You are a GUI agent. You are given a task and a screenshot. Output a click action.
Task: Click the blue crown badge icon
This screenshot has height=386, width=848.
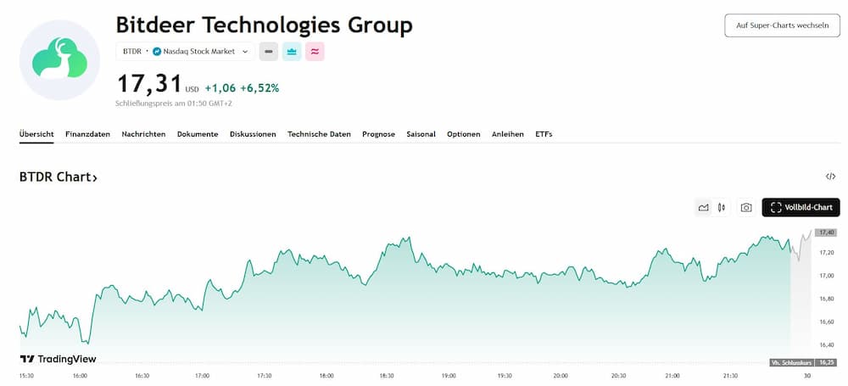[x=292, y=52]
